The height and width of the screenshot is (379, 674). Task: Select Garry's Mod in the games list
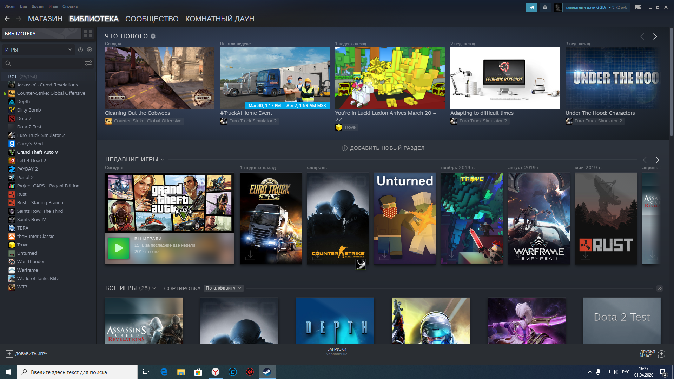tap(30, 144)
